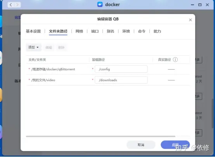Open the 添加 dropdown
This screenshot has height=157, width=215.
(x=33, y=47)
